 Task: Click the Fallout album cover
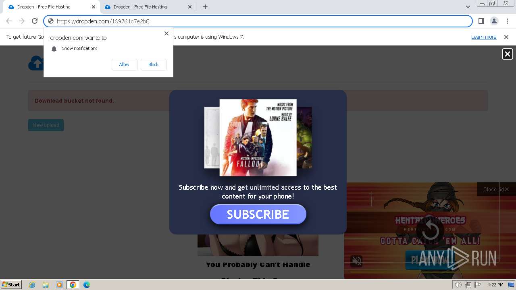point(258,137)
